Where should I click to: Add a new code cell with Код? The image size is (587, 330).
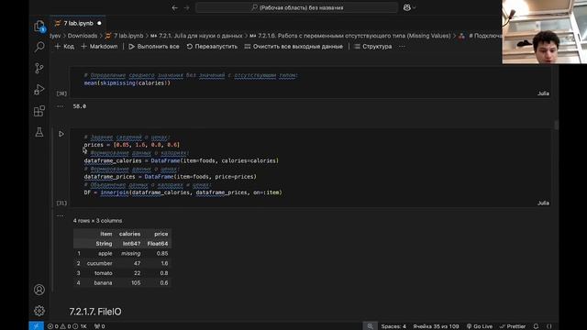[x=64, y=47]
